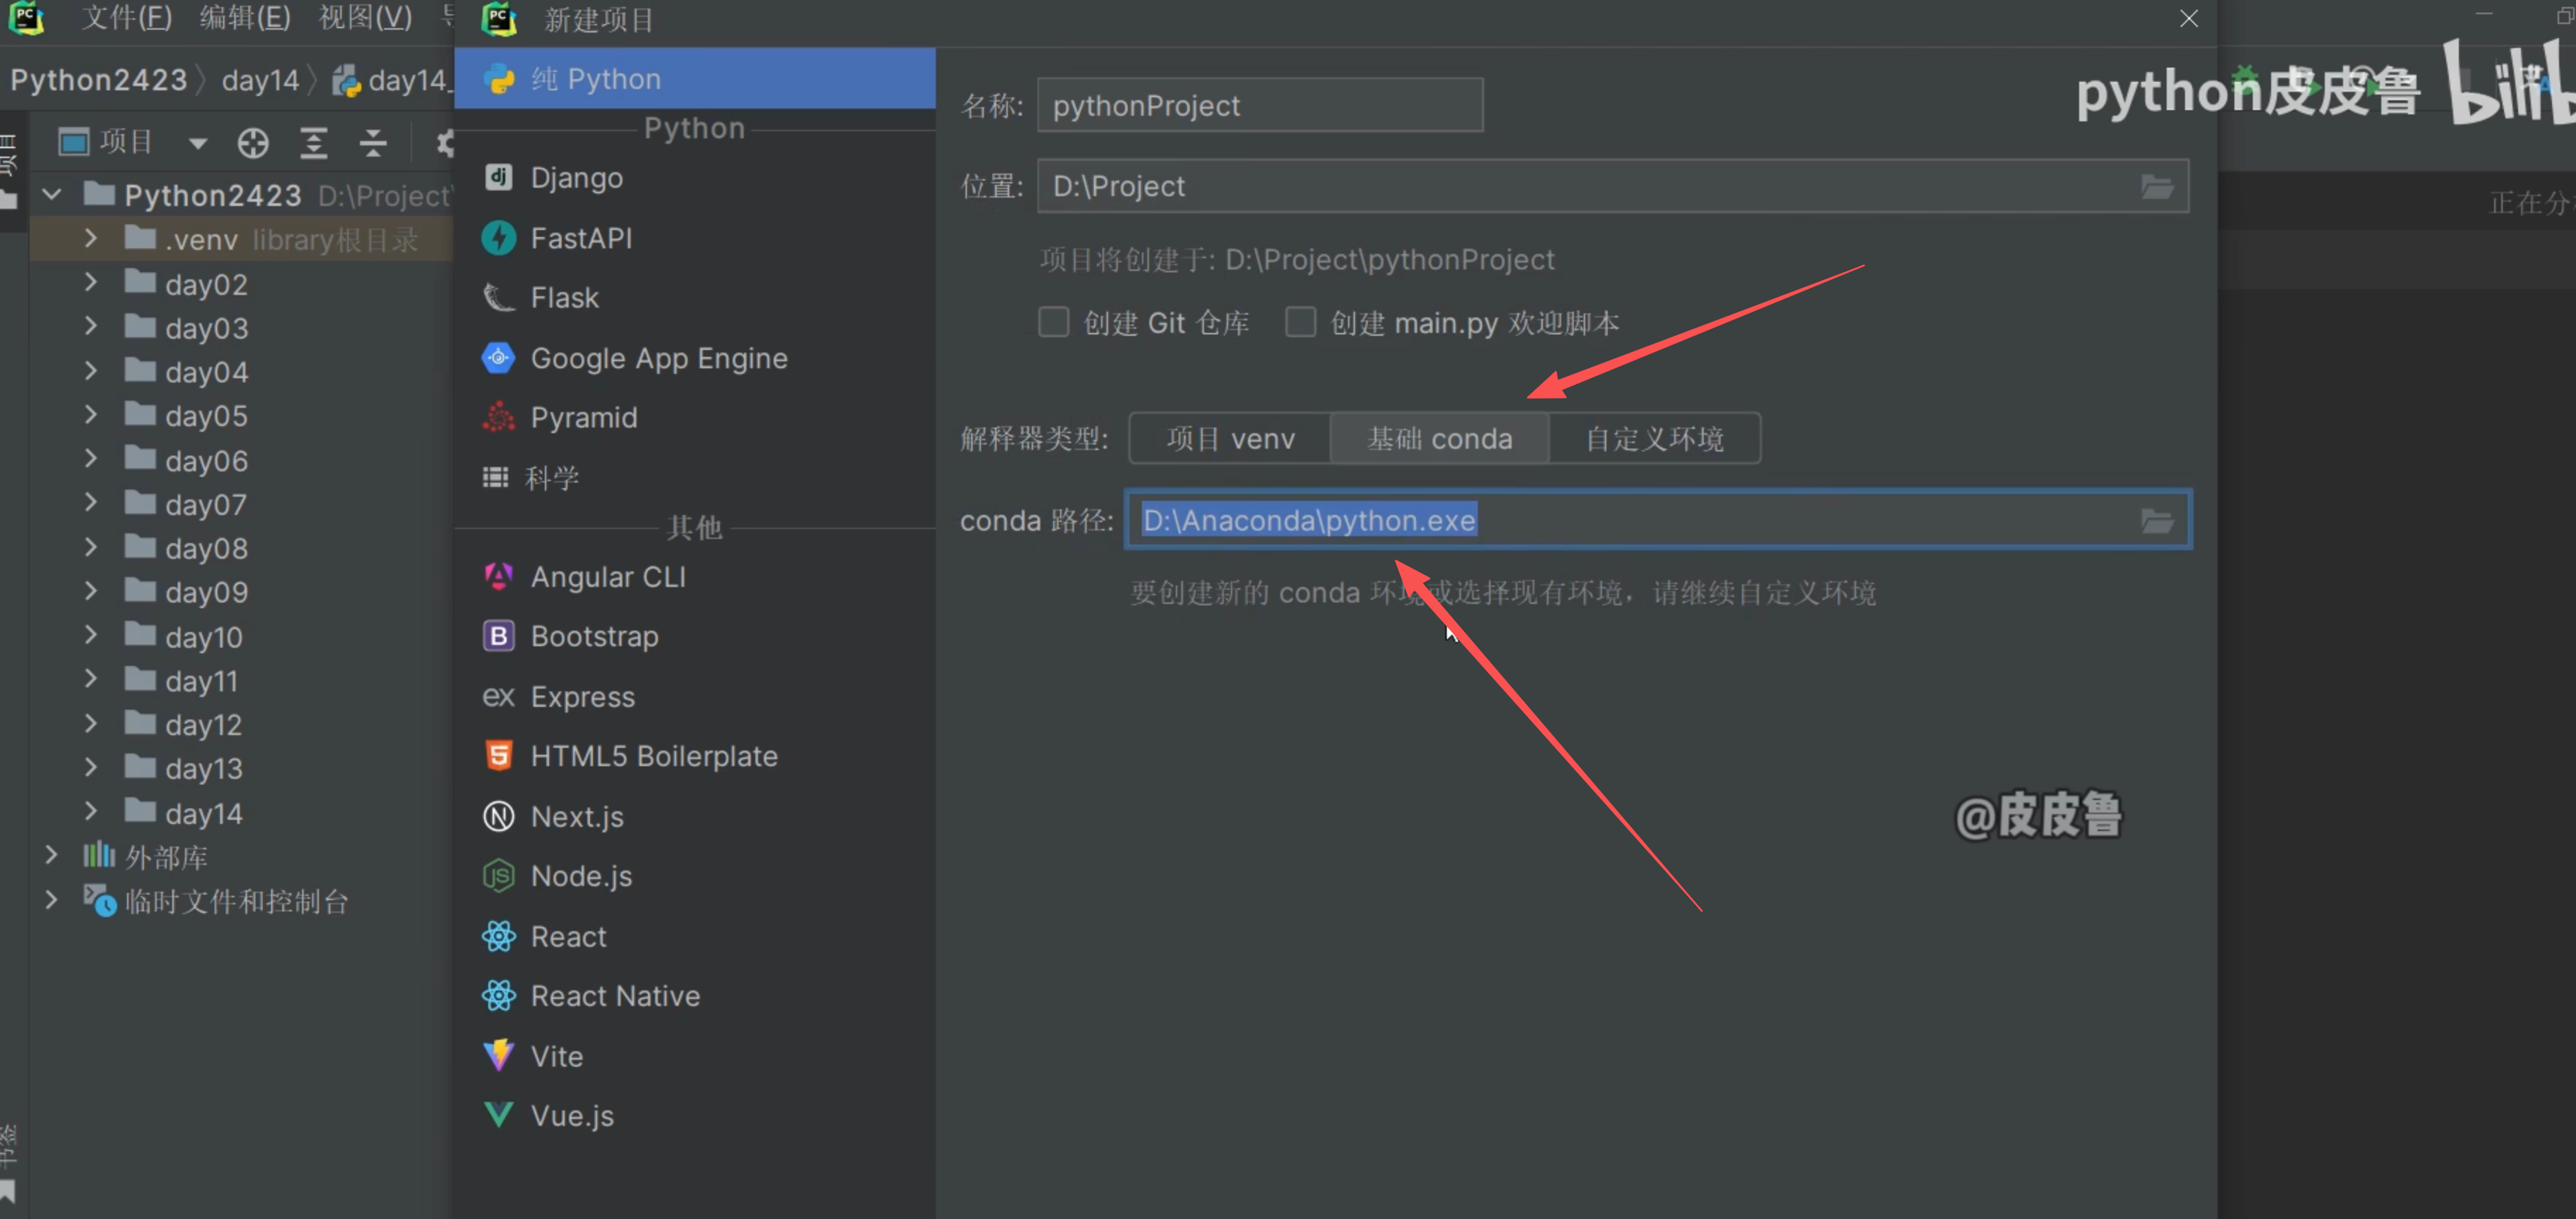This screenshot has width=2576, height=1219.
Task: Expand the day14 folder in project tree
Action: 91,811
